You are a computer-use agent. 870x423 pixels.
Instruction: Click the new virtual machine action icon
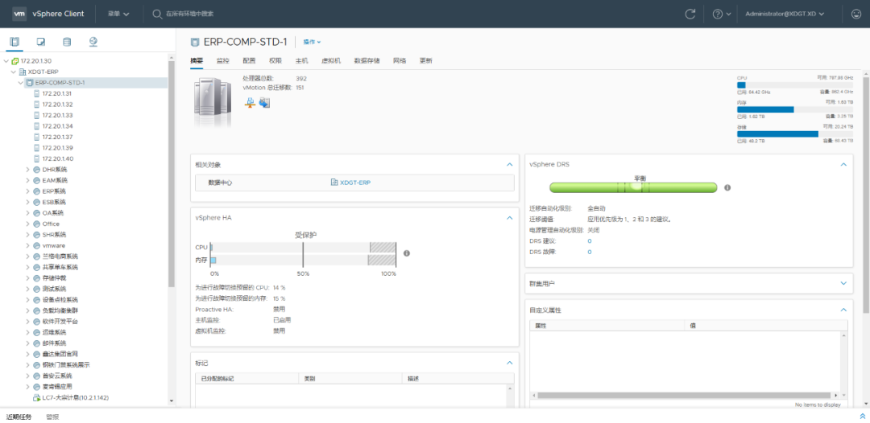tap(265, 102)
